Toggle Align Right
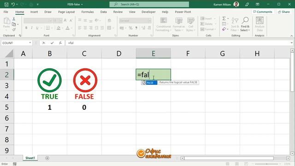 tap(91, 28)
